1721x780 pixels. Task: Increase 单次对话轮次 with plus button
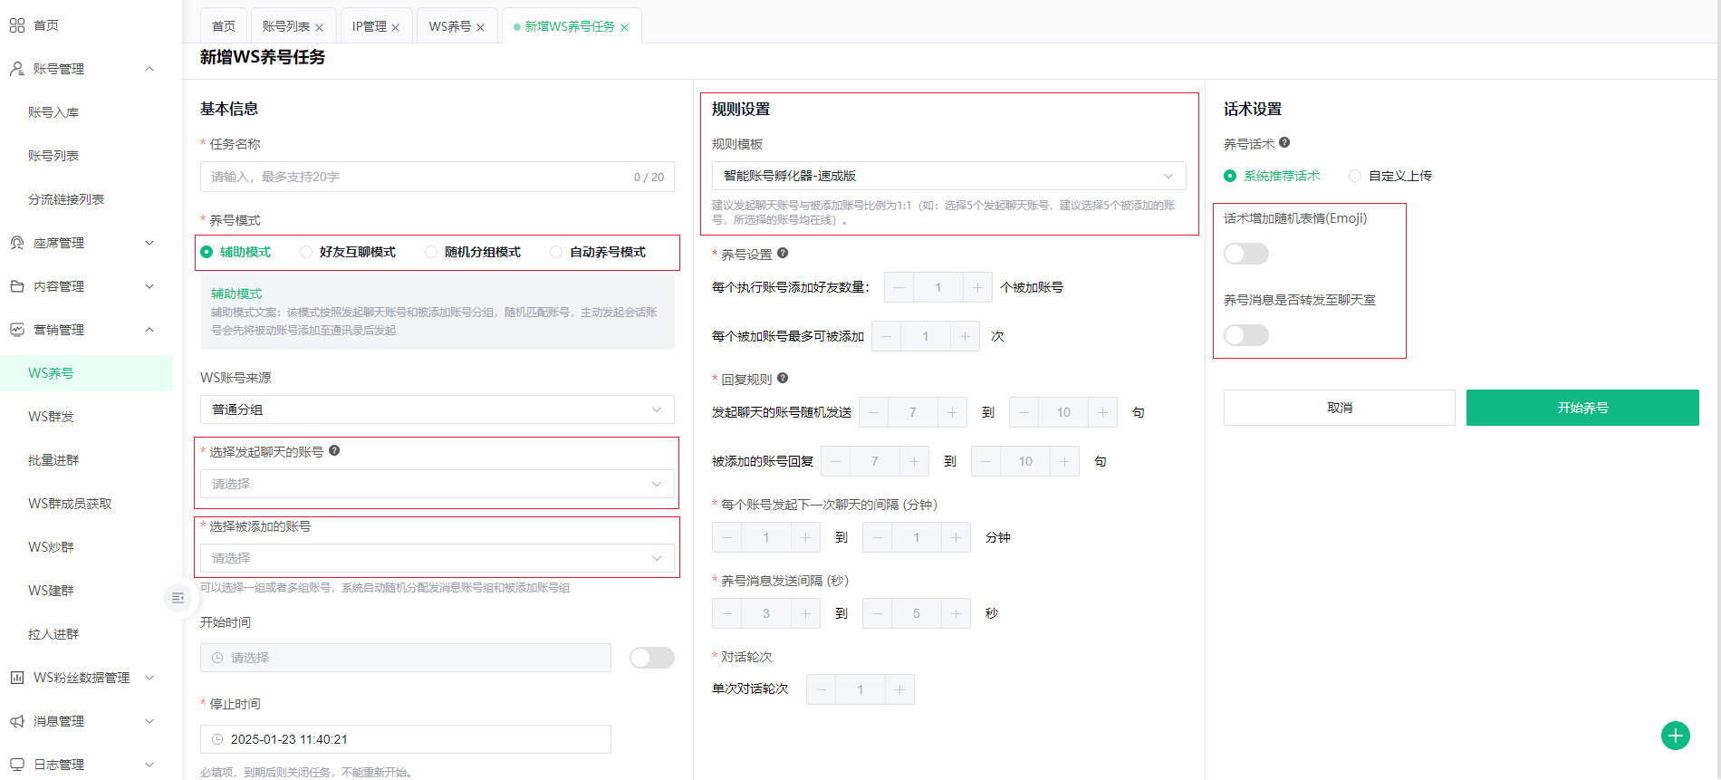pos(899,689)
